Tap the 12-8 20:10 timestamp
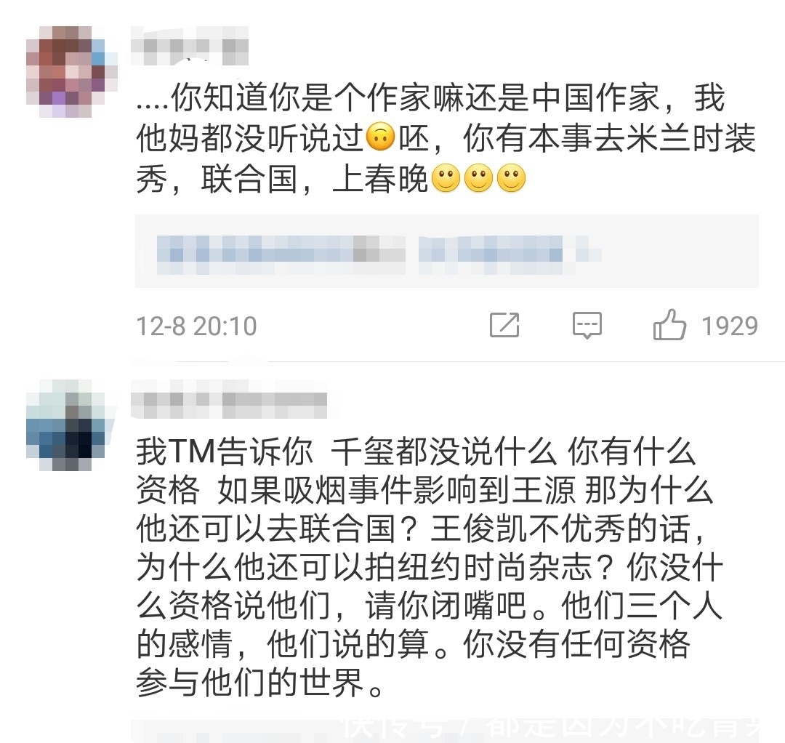 point(196,326)
